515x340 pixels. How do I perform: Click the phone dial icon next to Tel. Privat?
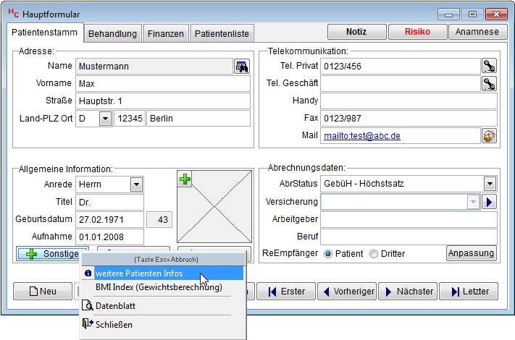point(490,66)
